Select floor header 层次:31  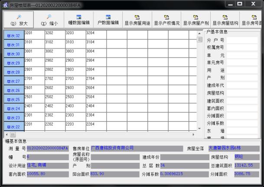(14, 44)
